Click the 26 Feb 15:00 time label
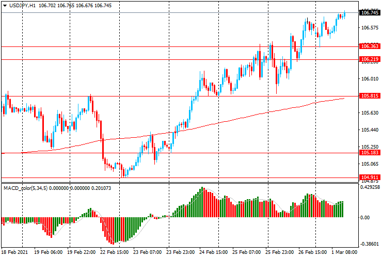This screenshot has height=258, width=382. coord(313,252)
